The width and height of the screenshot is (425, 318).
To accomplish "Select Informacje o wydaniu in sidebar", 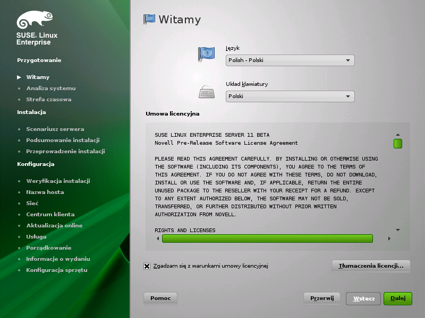I will click(58, 259).
